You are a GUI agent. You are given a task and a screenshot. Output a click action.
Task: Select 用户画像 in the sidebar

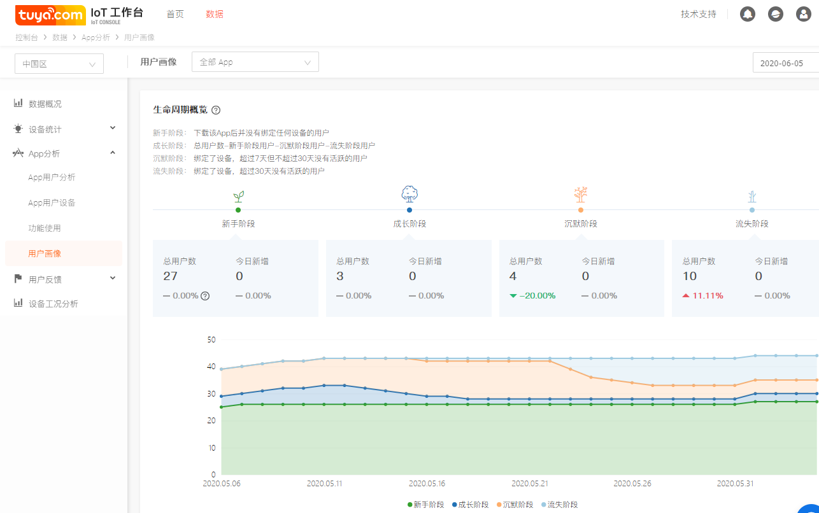coord(64,253)
